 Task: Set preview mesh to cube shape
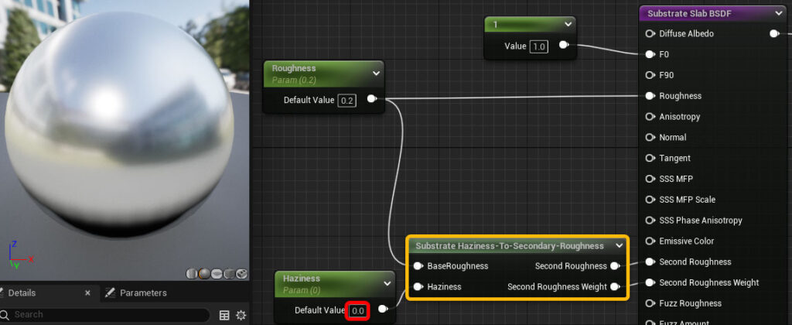pos(229,274)
